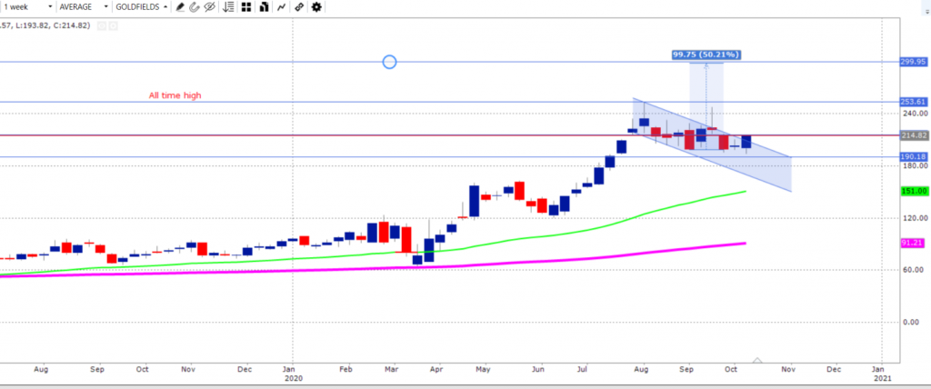Click the 99.75 (50.21%) measurement label
The width and height of the screenshot is (931, 389).
click(x=706, y=55)
